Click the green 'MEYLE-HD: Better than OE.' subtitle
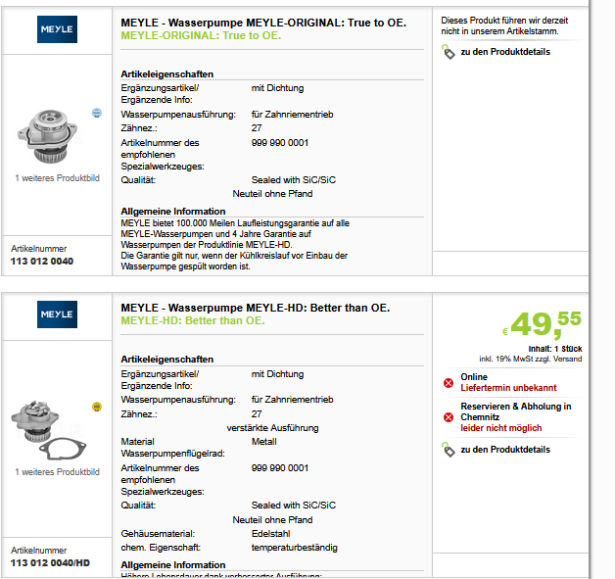 (193, 321)
